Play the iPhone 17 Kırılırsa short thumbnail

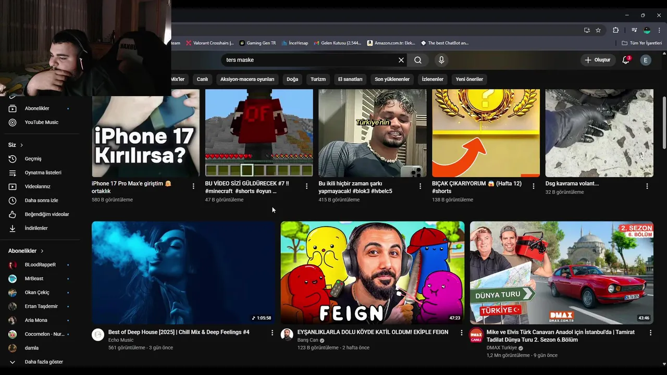pos(145,133)
